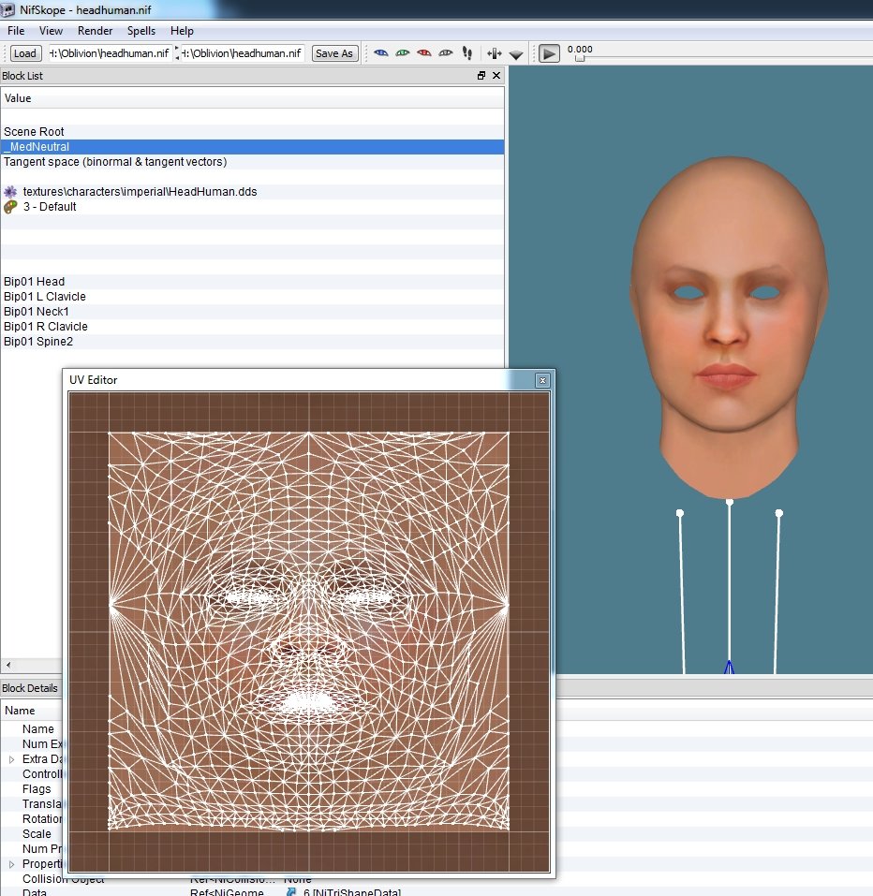Open the Spells menu
This screenshot has width=873, height=896.
pos(141,31)
